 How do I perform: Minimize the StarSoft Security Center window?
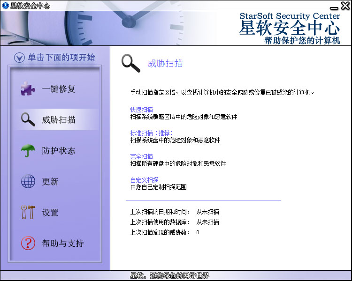click(334, 8)
